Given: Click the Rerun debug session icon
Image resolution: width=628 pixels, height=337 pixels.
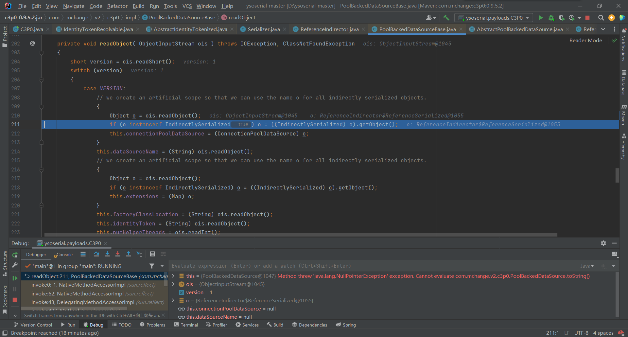Looking at the screenshot, I should pyautogui.click(x=15, y=255).
